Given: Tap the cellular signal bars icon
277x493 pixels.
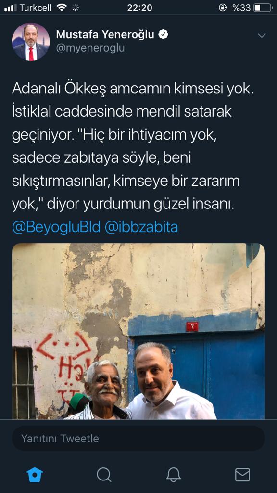Looking at the screenshot, I should click(11, 8).
